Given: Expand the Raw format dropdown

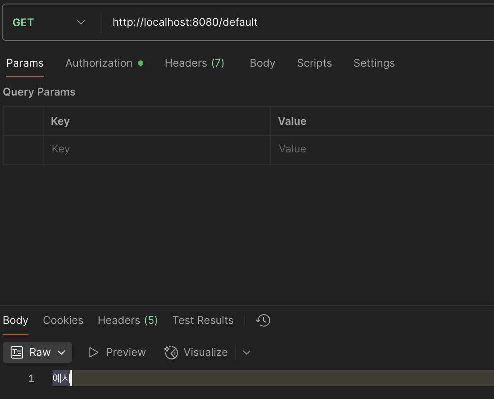Looking at the screenshot, I should tap(38, 352).
